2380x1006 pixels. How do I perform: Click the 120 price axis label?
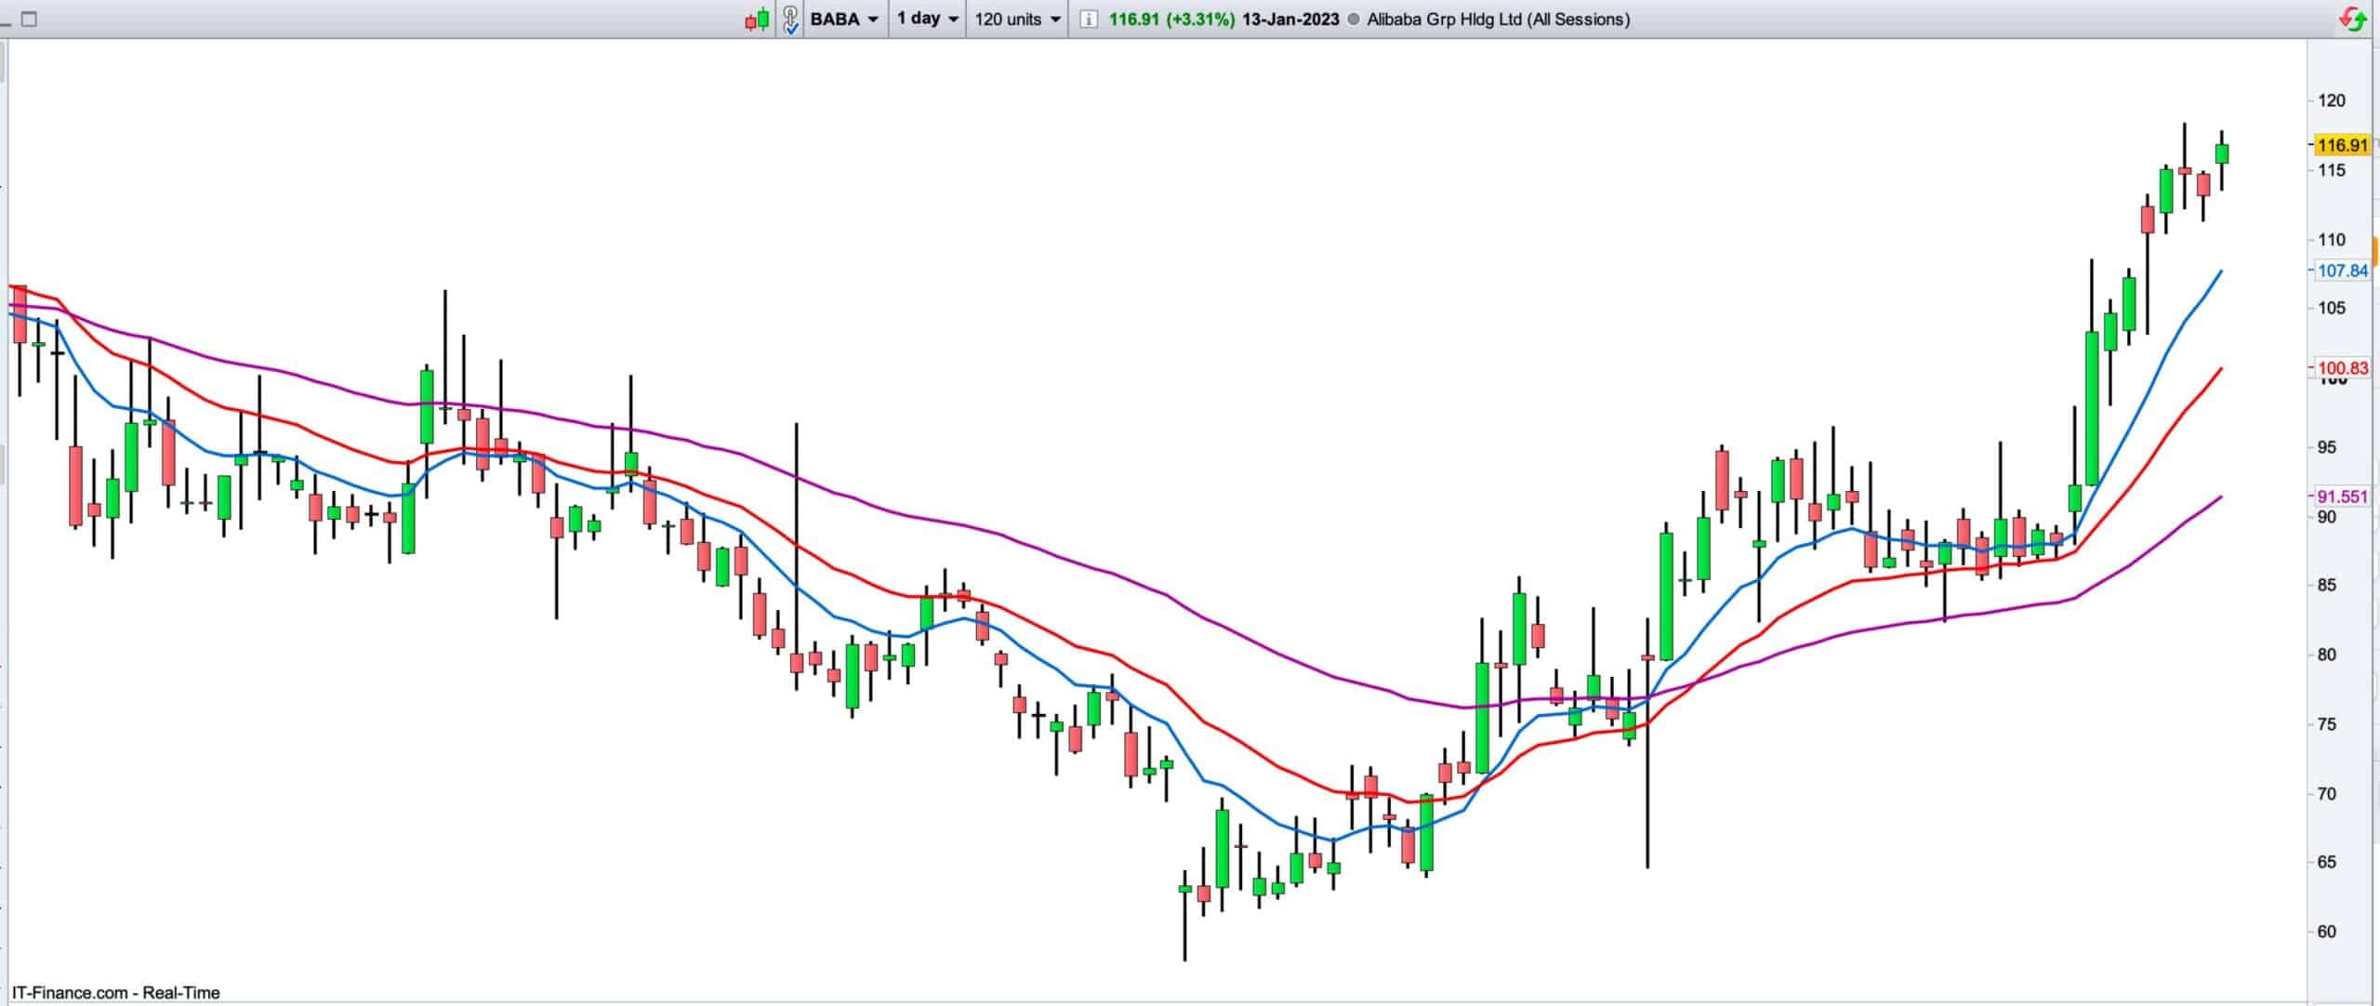[x=2332, y=100]
